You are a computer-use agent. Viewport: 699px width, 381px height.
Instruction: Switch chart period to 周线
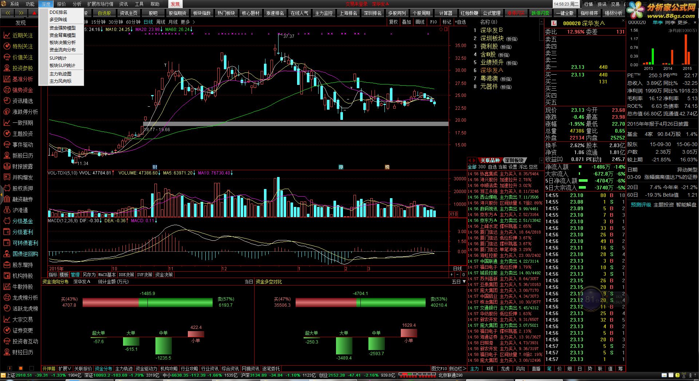click(161, 22)
